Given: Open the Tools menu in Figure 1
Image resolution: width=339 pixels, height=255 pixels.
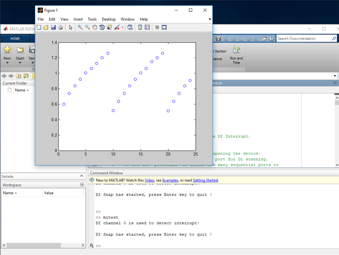Looking at the screenshot, I should (x=92, y=19).
